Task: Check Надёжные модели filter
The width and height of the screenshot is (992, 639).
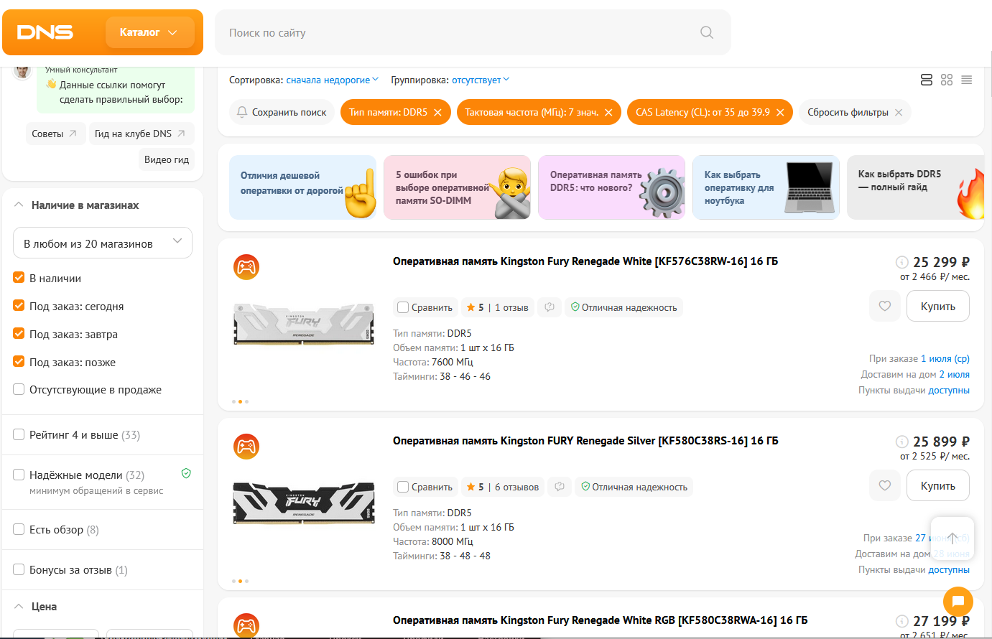Action: click(x=19, y=475)
